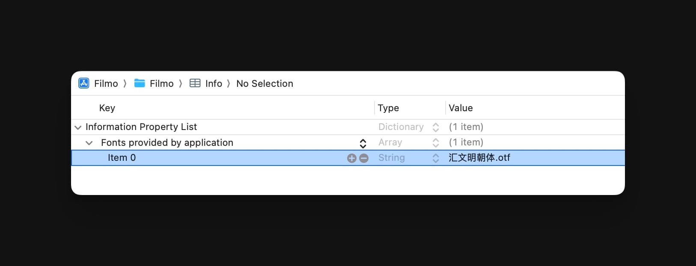This screenshot has height=266, width=696.
Task: Select Filmo folder breadcrumb item
Action: click(x=162, y=83)
